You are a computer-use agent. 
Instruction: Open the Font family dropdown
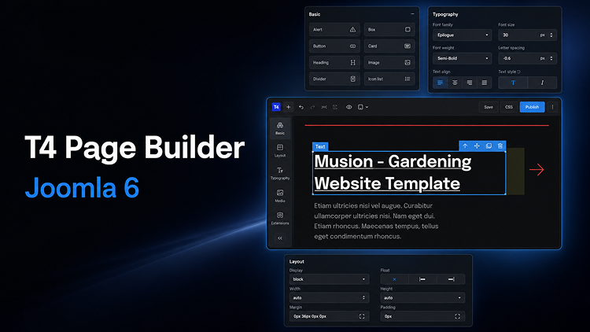(x=462, y=35)
